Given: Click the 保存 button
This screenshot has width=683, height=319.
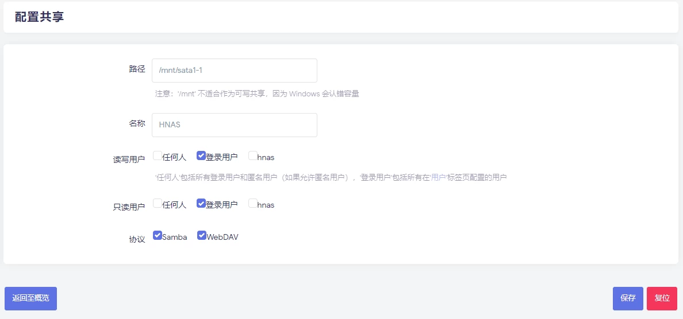Looking at the screenshot, I should click(628, 298).
